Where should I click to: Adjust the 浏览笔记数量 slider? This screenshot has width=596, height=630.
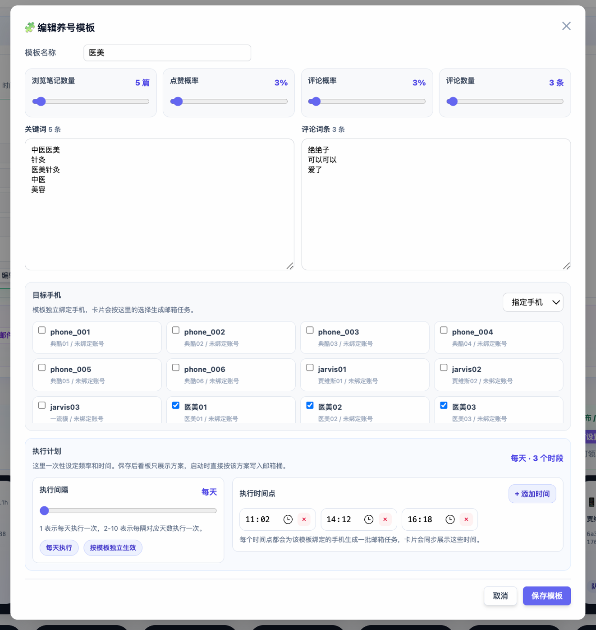[91, 102]
